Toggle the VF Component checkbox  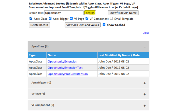(87, 18)
